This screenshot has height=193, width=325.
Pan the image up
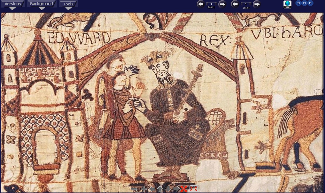160,189
